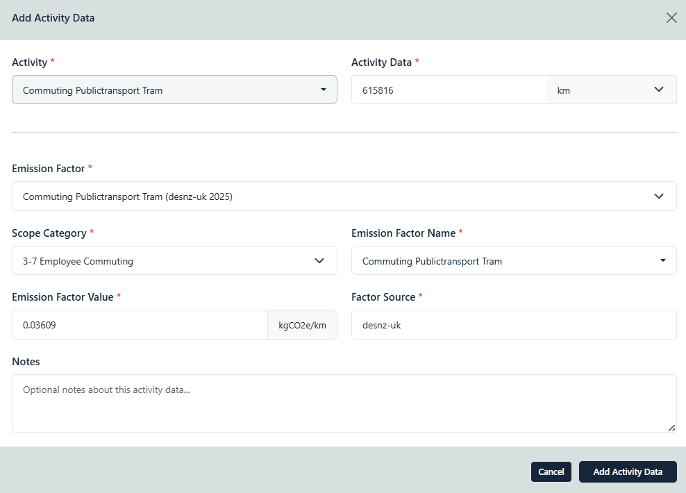The image size is (686, 493).
Task: Click the km unit dropdown arrow
Action: 659,90
